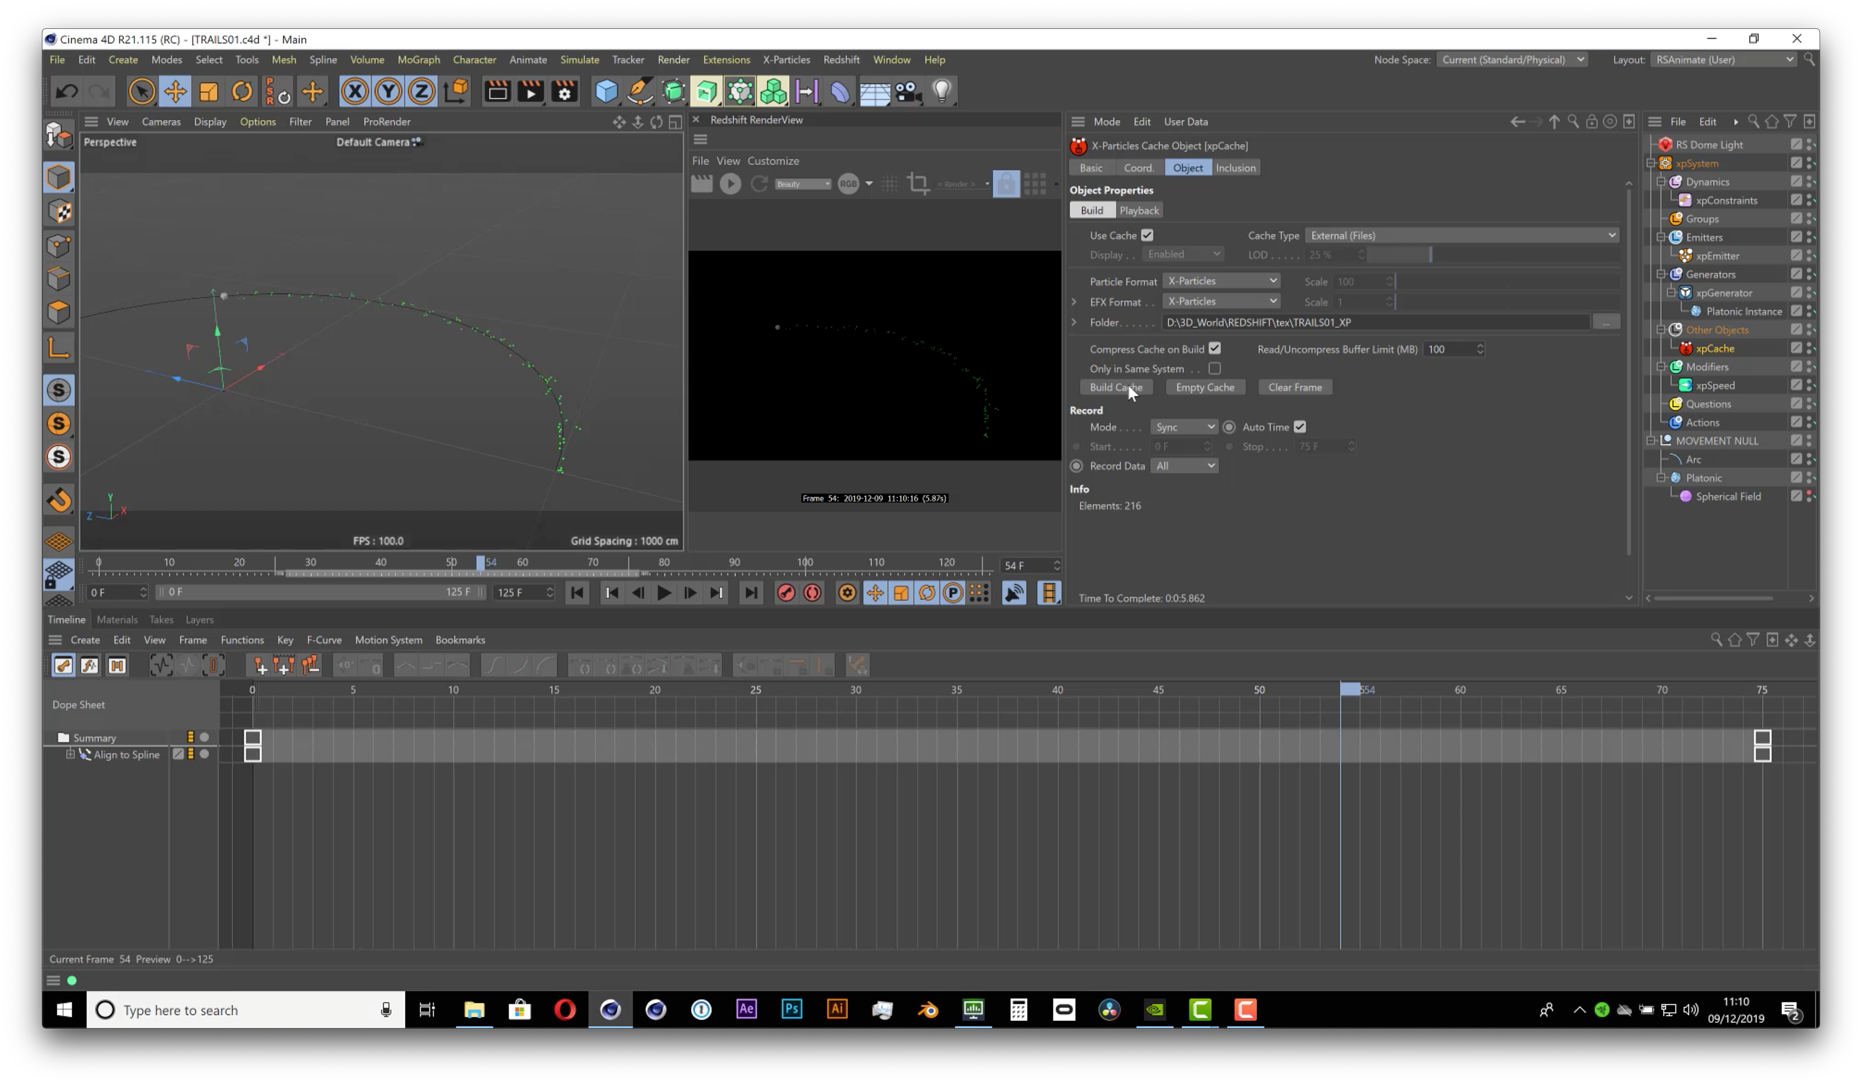
Task: Open the Record Data All dropdown
Action: click(x=1185, y=465)
